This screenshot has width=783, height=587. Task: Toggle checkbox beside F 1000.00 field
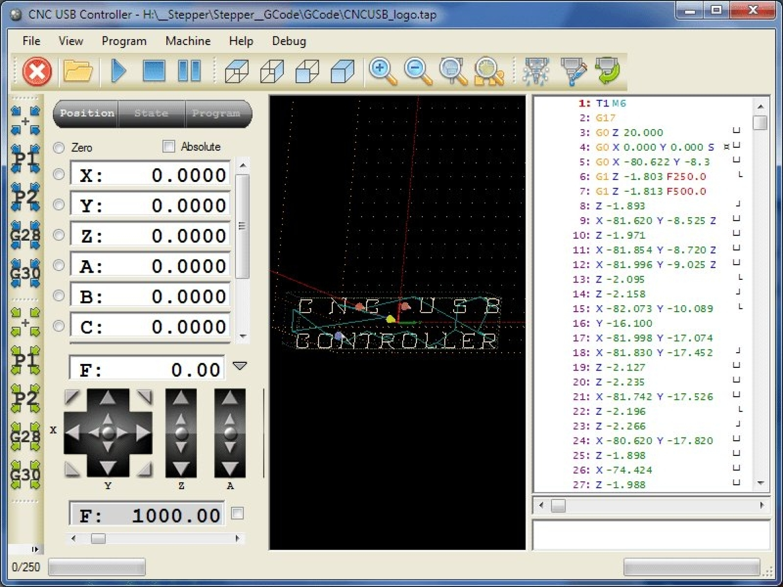coord(237,513)
